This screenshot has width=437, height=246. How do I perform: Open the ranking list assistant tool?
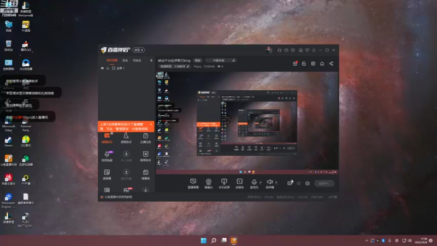(x=145, y=156)
